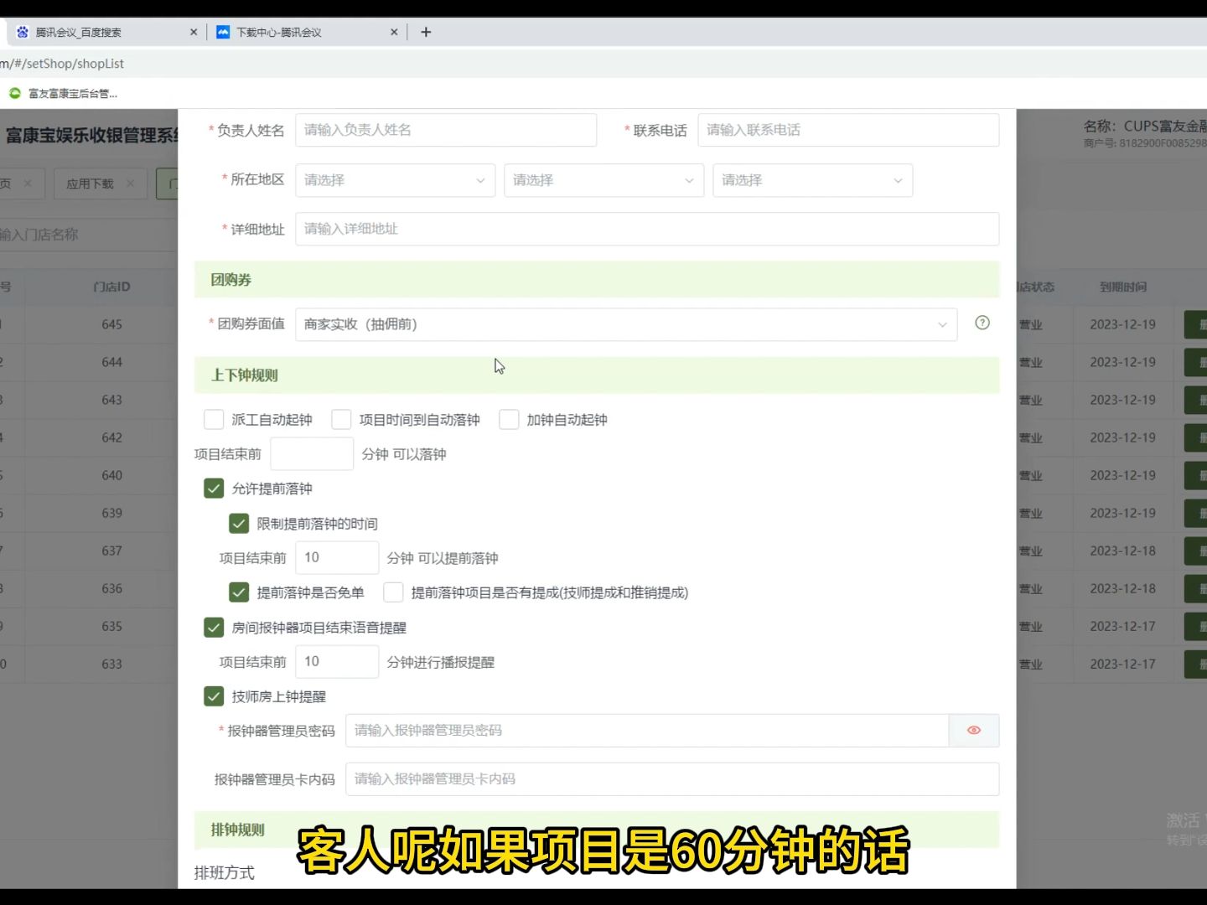Click the Tencent Meeting favicon on second tab

[x=222, y=32]
